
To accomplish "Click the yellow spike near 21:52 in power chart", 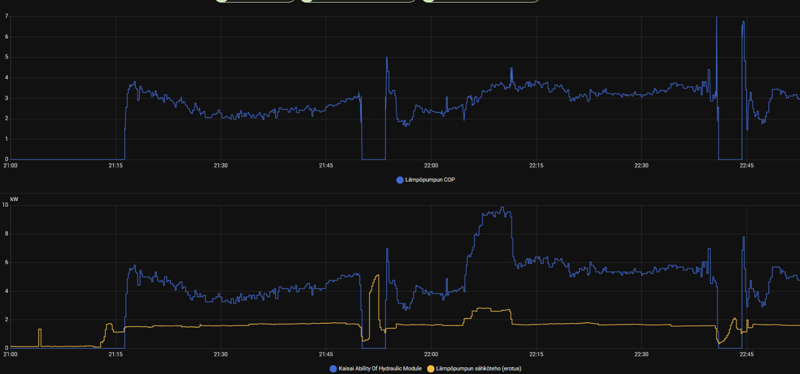I will pyautogui.click(x=378, y=276).
